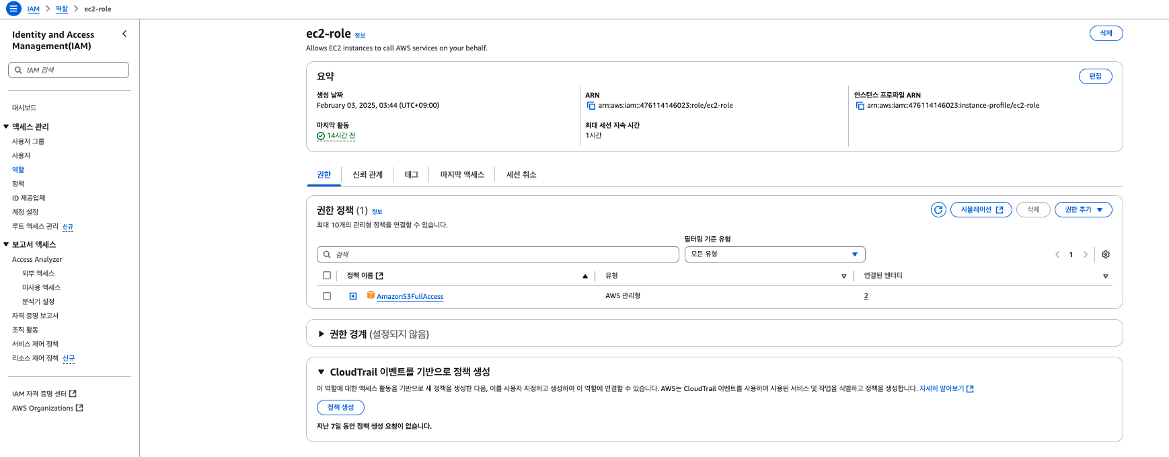Click the 정보 link beside 권한 정책

pos(377,212)
